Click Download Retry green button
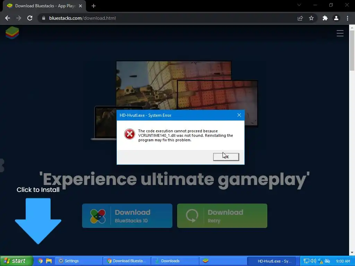This screenshot has width=355, height=266. [x=222, y=216]
